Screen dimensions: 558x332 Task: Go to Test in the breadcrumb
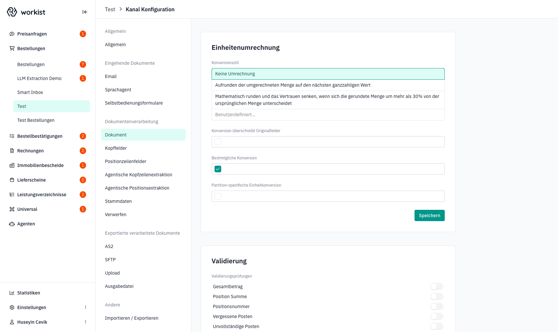coord(110,9)
